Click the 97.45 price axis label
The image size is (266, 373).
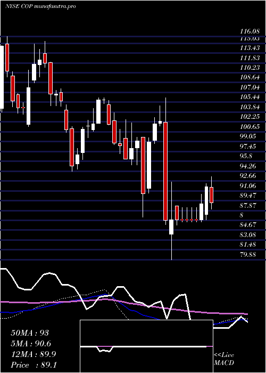tap(248, 147)
